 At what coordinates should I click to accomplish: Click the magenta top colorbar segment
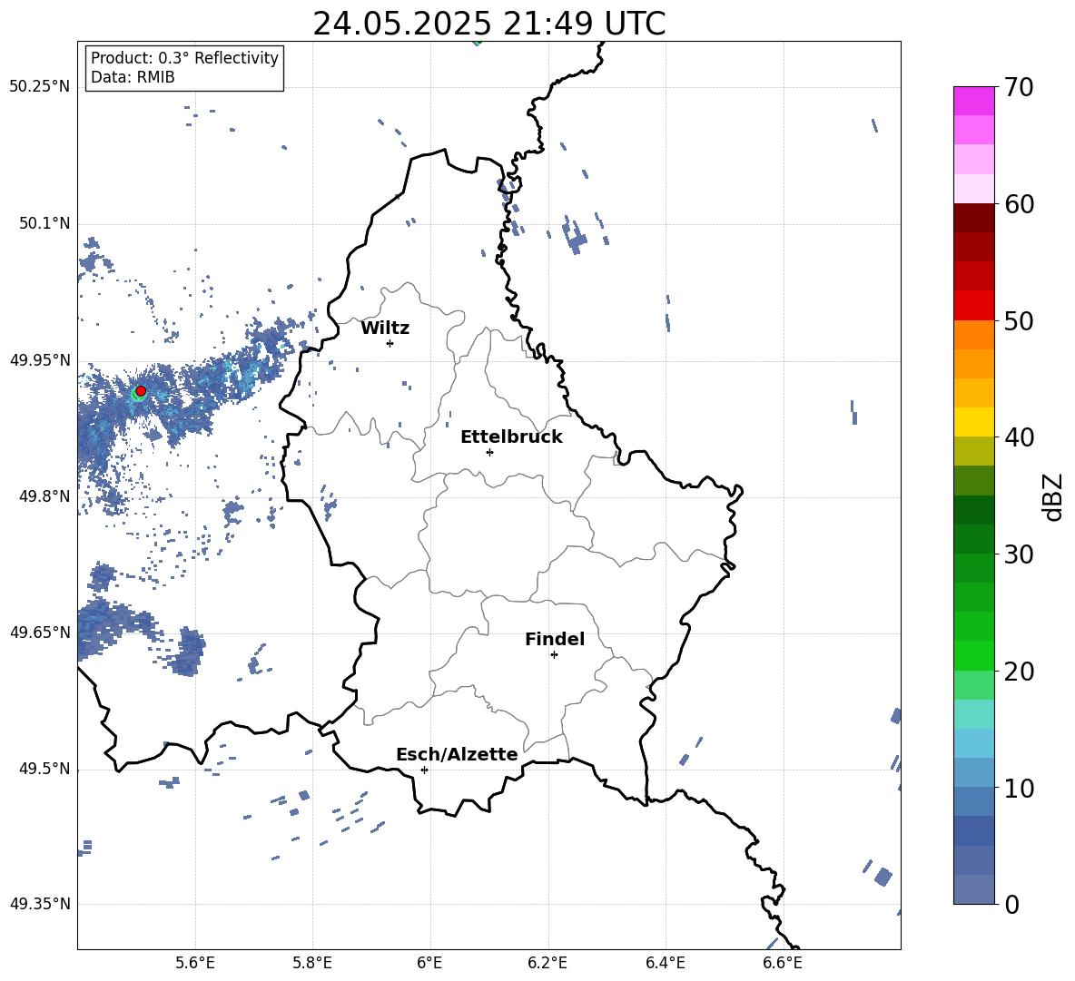coord(973,101)
